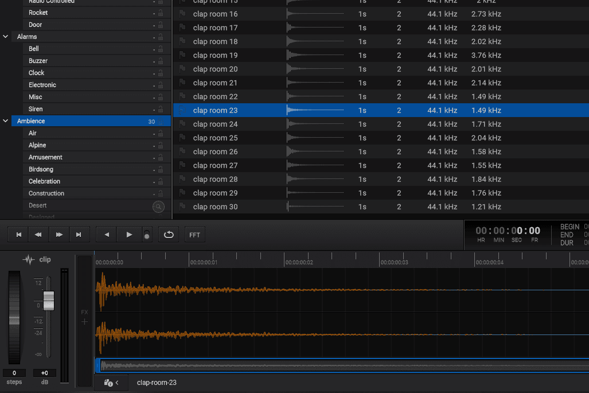Select the clap room 27 sound
Viewport: 589px width, 393px height.
click(x=215, y=165)
